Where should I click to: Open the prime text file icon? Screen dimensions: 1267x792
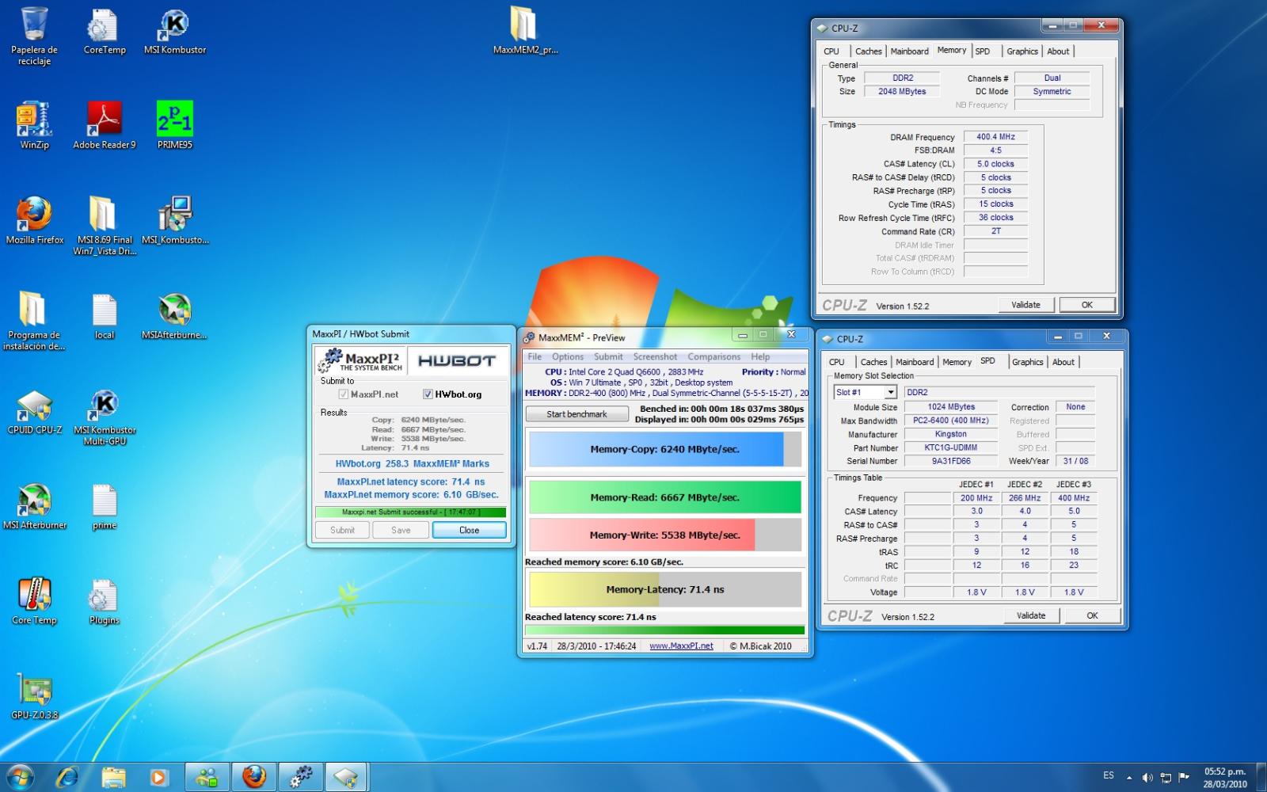(105, 506)
